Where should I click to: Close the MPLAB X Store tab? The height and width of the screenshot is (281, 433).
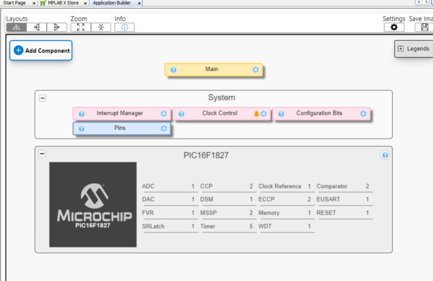pyautogui.click(x=85, y=3)
